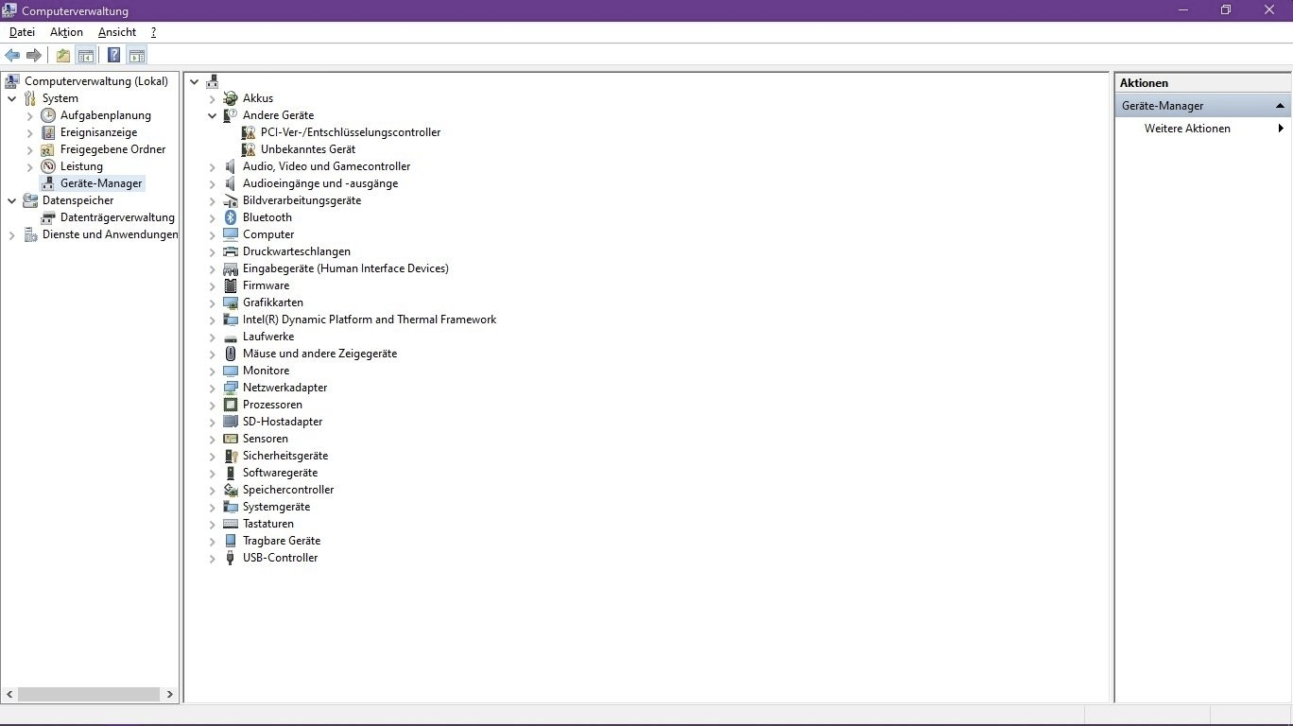The image size is (1293, 726).
Task: Expand Dienste und Anwendungen in left tree
Action: click(x=11, y=234)
